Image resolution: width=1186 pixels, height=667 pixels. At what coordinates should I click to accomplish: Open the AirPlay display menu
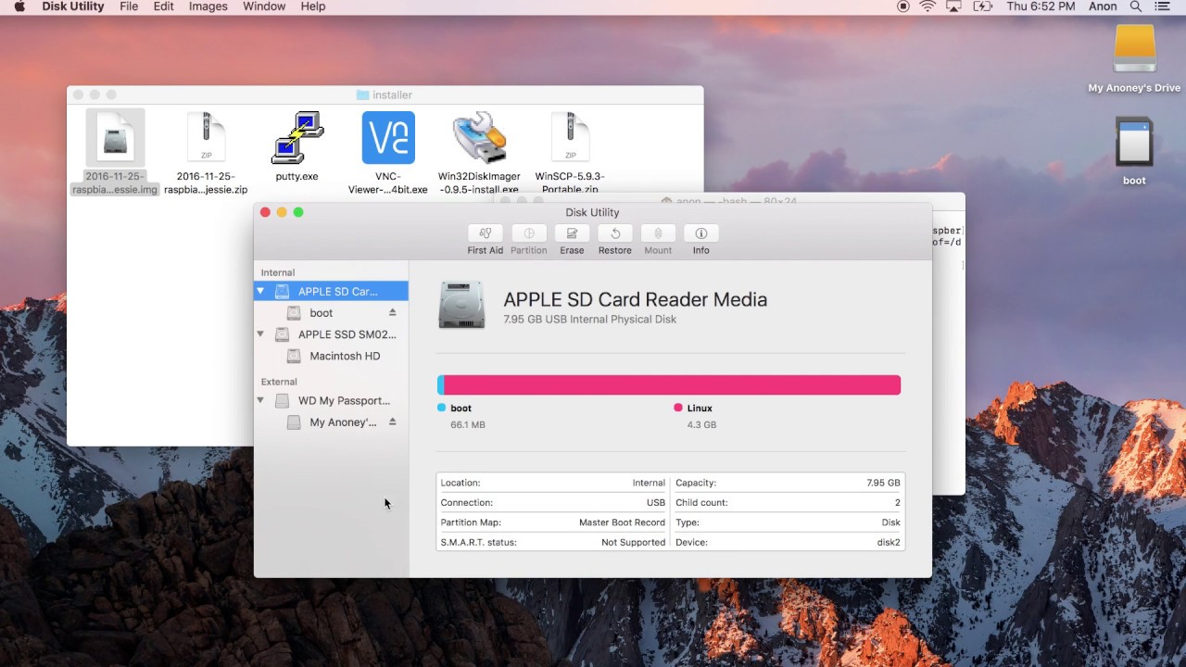[x=953, y=6]
